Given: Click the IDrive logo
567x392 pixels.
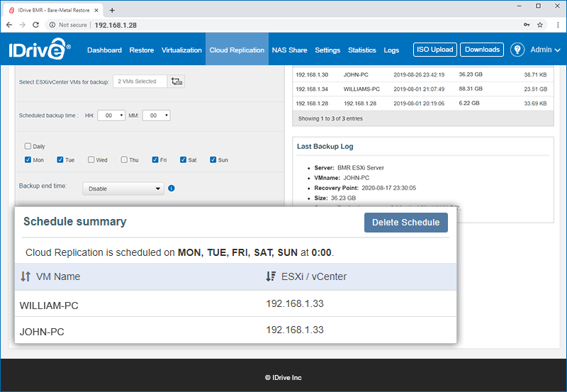Looking at the screenshot, I should [x=40, y=50].
